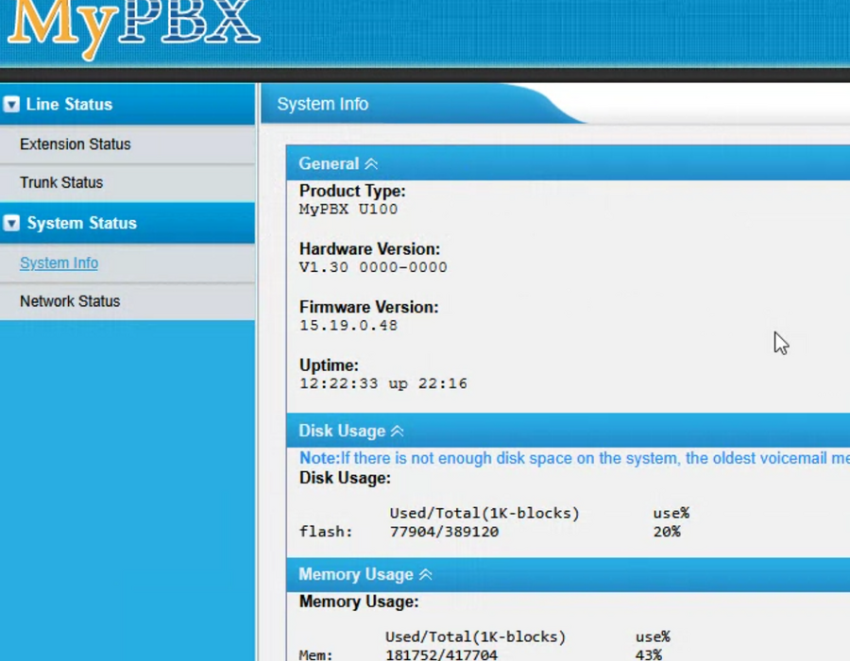Collapse the Disk Usage section chevron
Image resolution: width=850 pixels, height=661 pixels.
[398, 431]
